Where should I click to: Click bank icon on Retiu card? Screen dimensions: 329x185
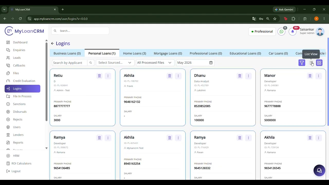coord(99,76)
